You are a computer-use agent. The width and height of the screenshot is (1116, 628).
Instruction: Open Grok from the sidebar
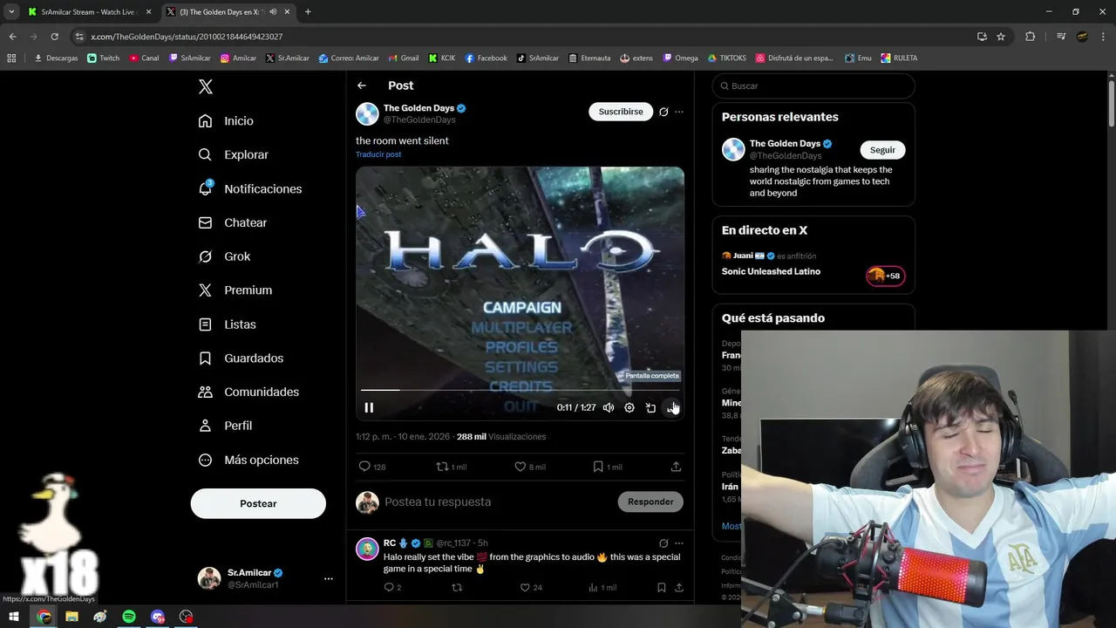click(x=224, y=256)
